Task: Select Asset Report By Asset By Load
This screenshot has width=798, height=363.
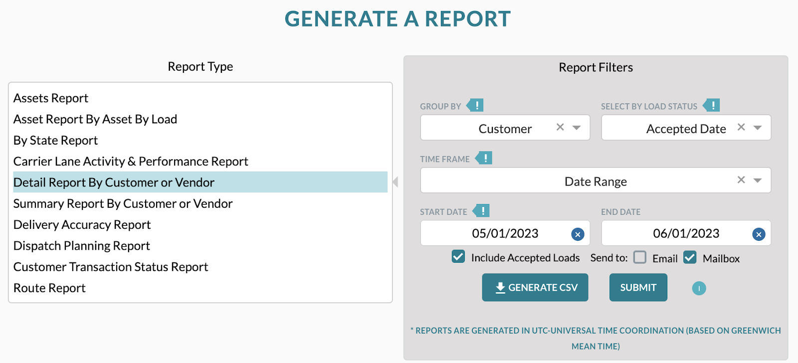Action: pyautogui.click(x=200, y=119)
